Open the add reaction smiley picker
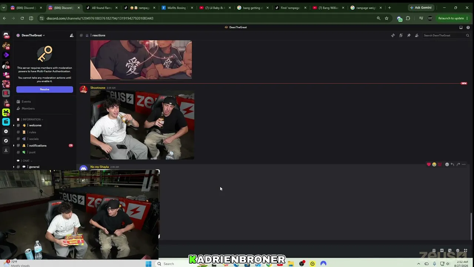 pyautogui.click(x=447, y=164)
